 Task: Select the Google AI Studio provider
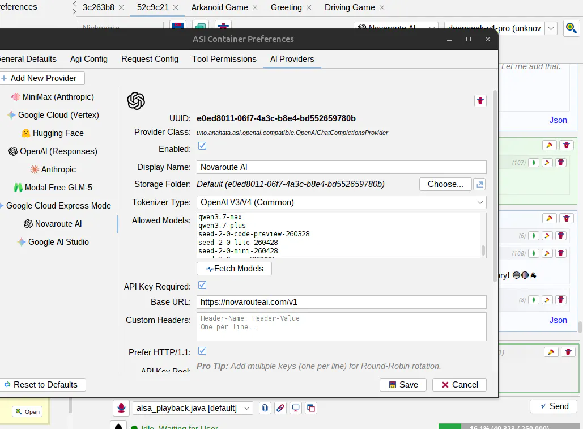(53, 242)
